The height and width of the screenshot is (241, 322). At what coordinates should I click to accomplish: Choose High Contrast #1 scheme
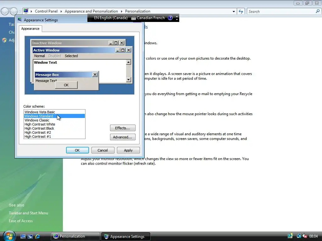point(54,137)
